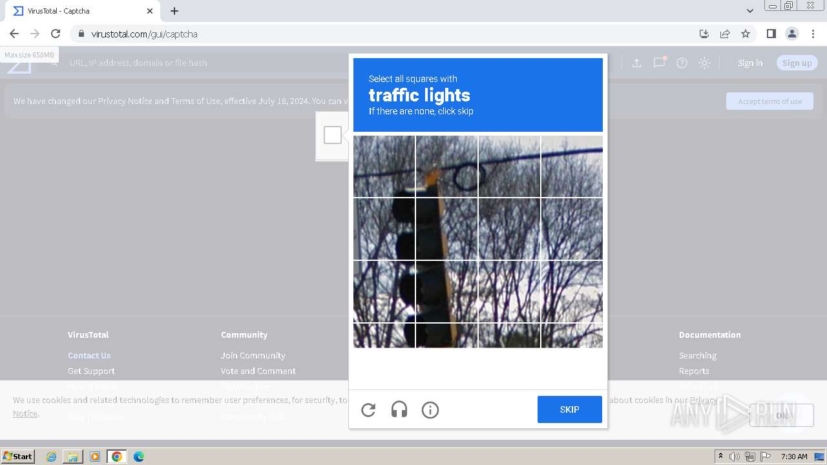827x465 pixels.
Task: Open Action Center flag icon
Action: pyautogui.click(x=766, y=457)
